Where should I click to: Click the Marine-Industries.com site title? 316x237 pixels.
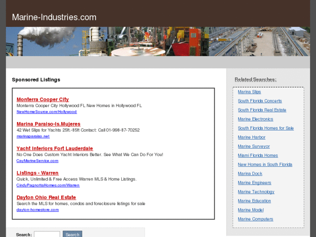54,17
